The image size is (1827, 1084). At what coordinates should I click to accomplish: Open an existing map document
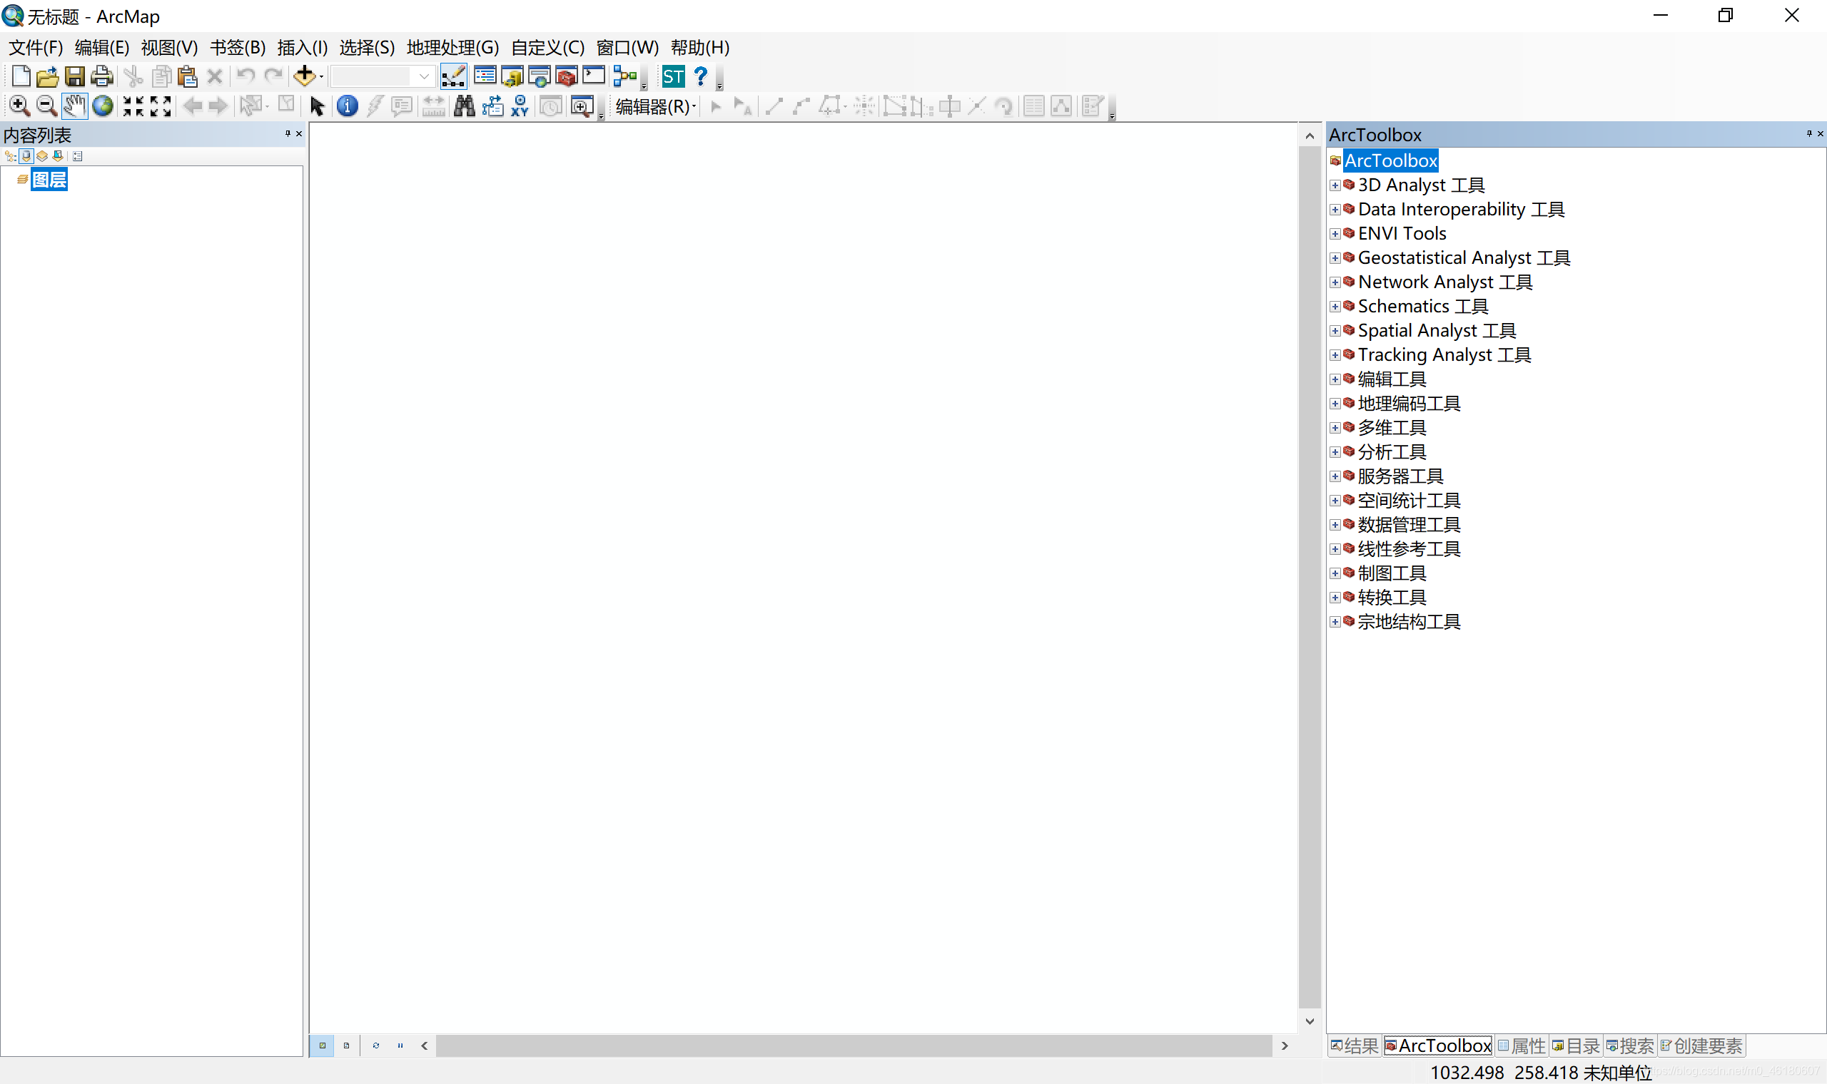[48, 76]
